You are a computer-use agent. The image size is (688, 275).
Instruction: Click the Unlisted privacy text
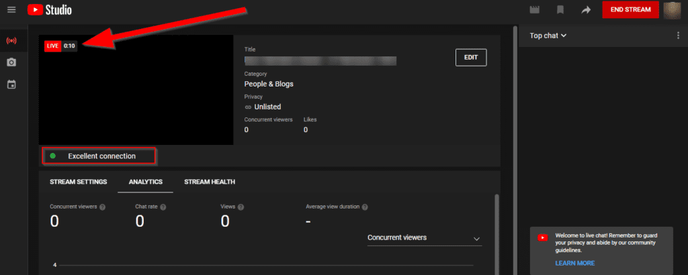267,107
